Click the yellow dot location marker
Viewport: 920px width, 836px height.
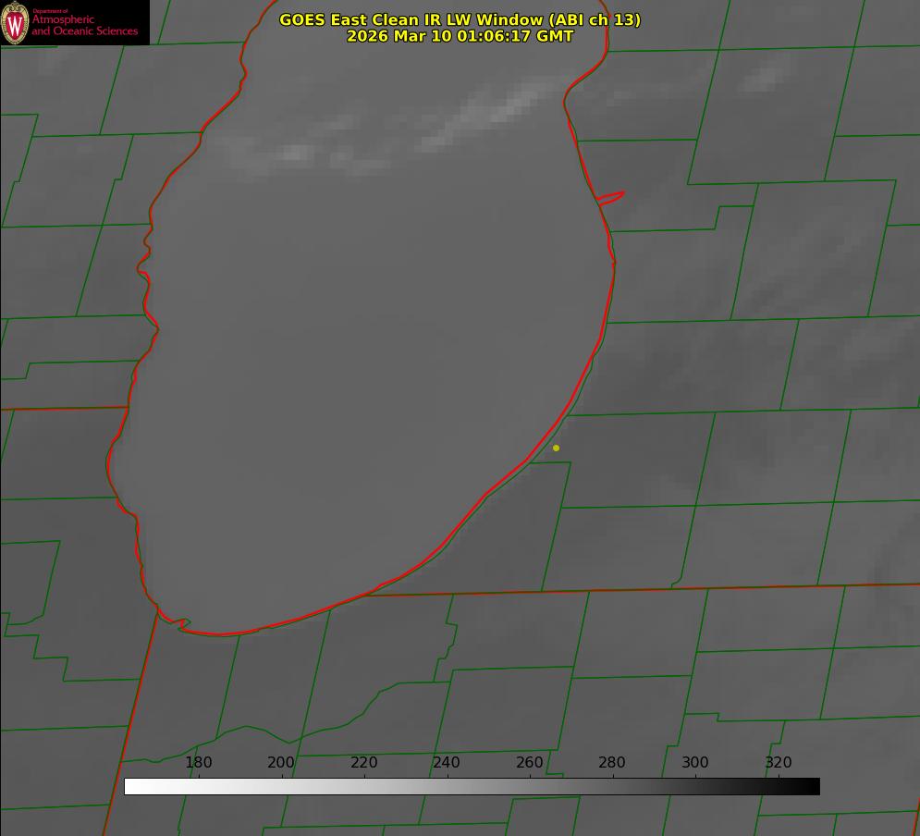pyautogui.click(x=556, y=448)
